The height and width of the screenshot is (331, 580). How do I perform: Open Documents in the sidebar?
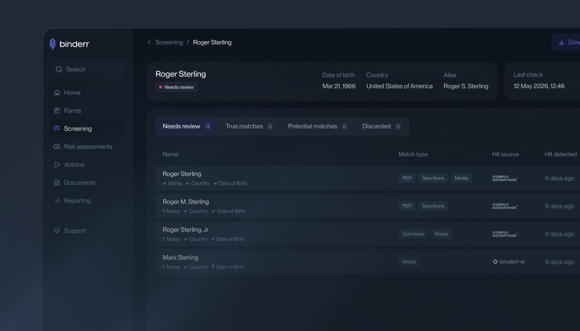[87, 182]
